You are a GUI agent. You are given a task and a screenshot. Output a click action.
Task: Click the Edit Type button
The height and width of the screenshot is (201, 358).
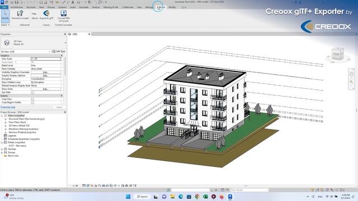point(59,51)
